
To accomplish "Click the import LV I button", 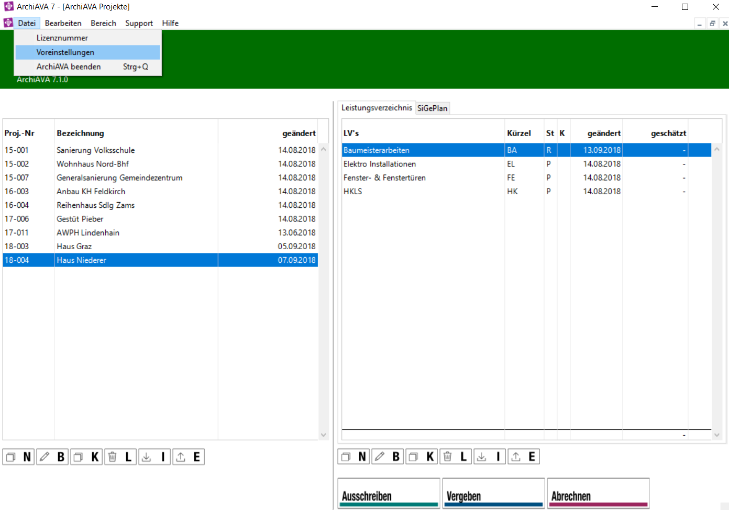I will coord(490,457).
